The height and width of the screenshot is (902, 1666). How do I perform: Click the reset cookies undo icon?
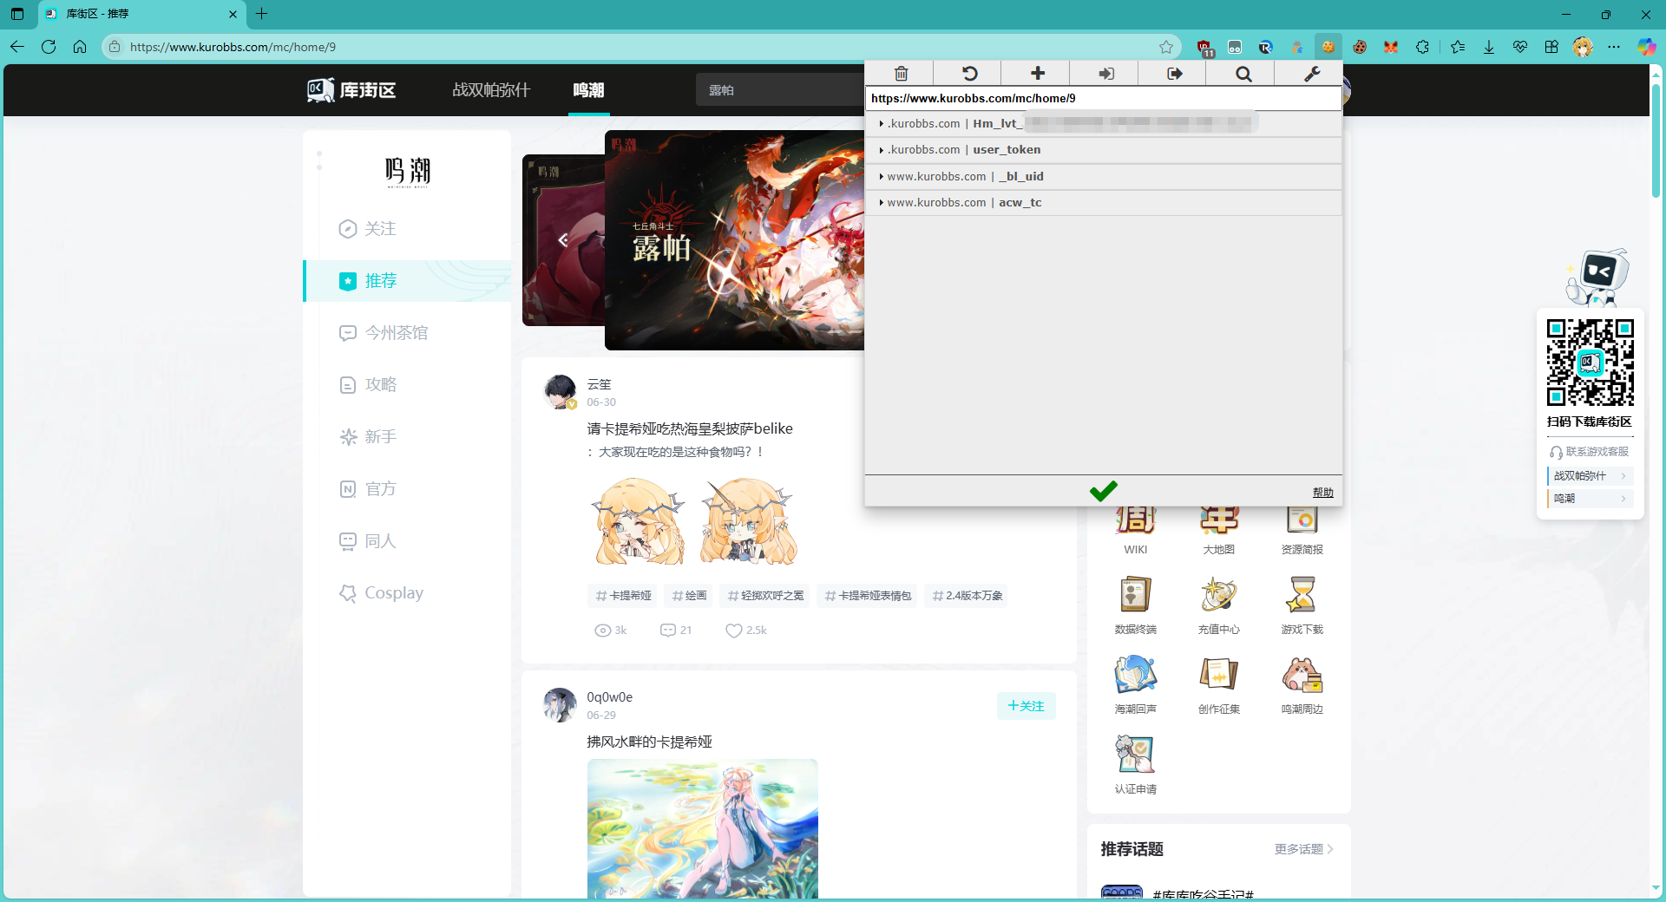(x=969, y=74)
